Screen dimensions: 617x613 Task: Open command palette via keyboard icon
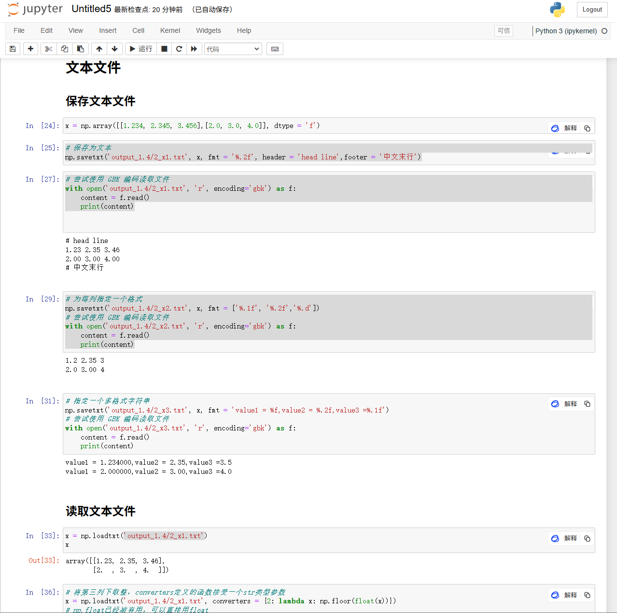274,48
